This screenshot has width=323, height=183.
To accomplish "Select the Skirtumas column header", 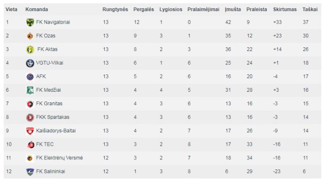I will 285,10.
